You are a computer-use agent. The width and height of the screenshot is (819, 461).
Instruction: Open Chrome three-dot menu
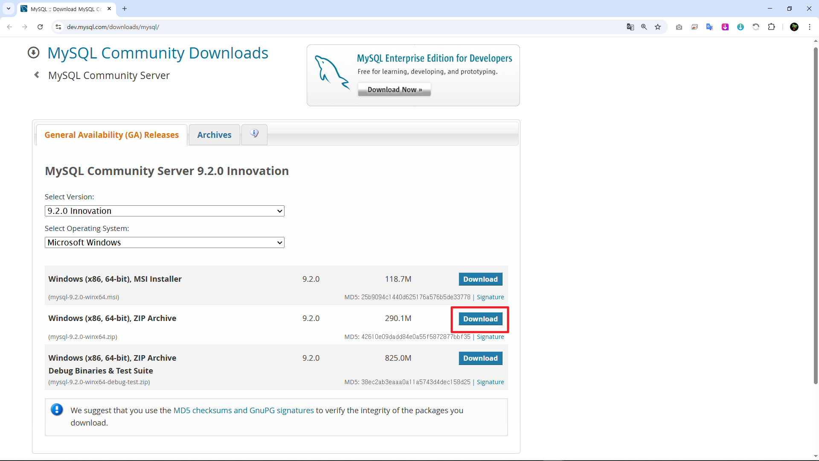[x=810, y=27]
